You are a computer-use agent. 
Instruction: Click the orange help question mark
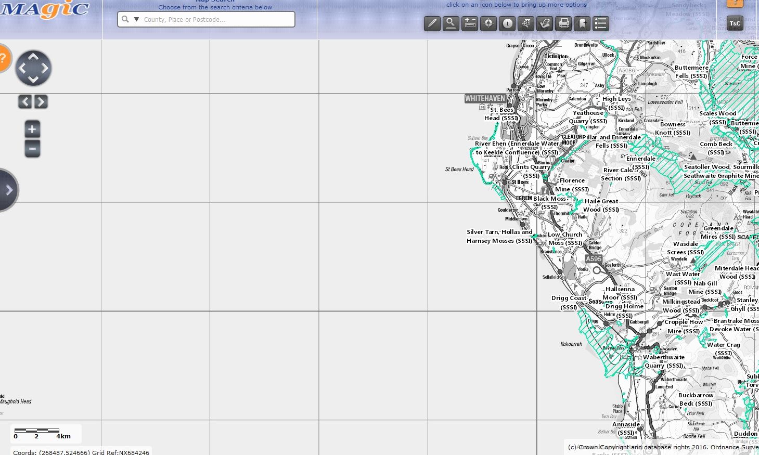(3, 58)
